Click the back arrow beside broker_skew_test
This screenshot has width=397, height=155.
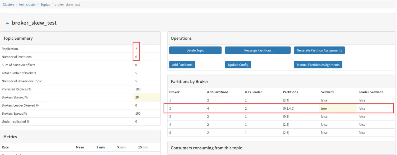pos(7,23)
